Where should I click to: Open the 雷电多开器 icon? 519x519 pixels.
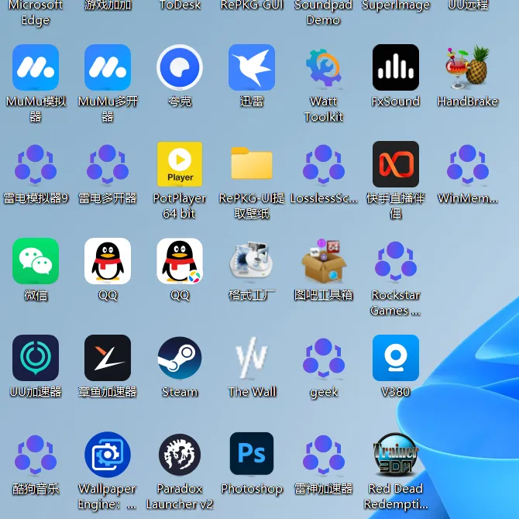point(108,164)
